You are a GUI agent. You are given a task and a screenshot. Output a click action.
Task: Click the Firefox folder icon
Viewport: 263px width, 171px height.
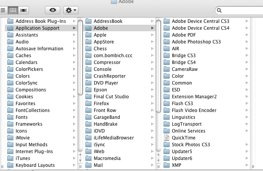[x=88, y=104]
